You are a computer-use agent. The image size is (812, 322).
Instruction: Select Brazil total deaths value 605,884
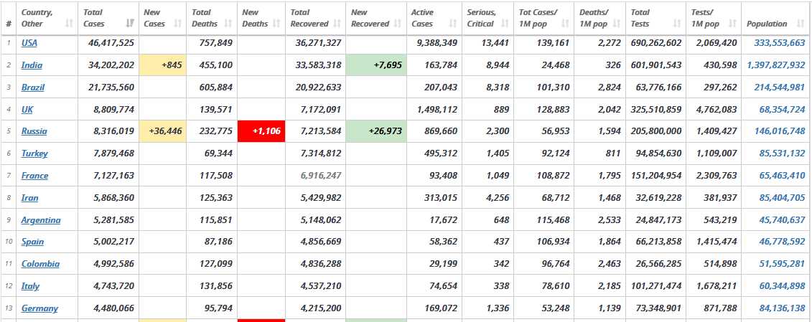216,87
